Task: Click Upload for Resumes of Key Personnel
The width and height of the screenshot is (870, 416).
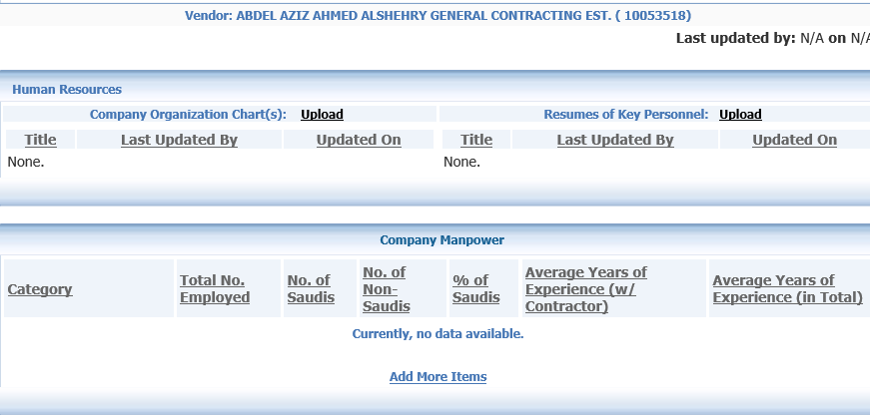Action: click(x=740, y=115)
